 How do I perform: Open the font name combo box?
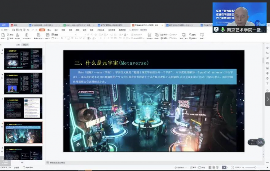coord(69,35)
